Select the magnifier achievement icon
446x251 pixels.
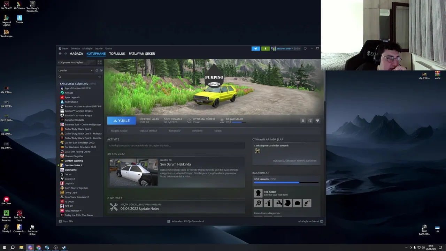[258, 203]
